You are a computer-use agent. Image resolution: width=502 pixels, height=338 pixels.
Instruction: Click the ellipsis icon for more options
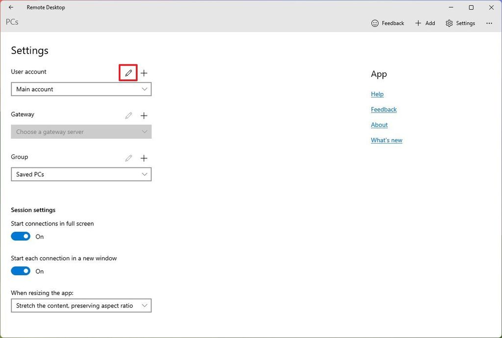489,23
